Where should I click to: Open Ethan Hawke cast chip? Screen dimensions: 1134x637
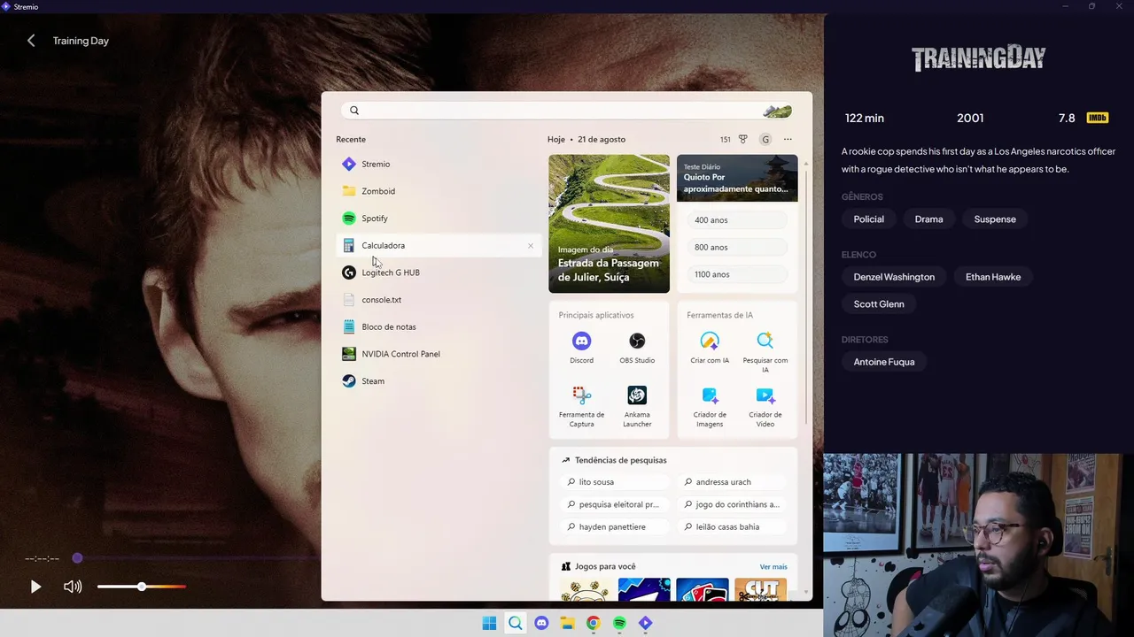point(993,277)
